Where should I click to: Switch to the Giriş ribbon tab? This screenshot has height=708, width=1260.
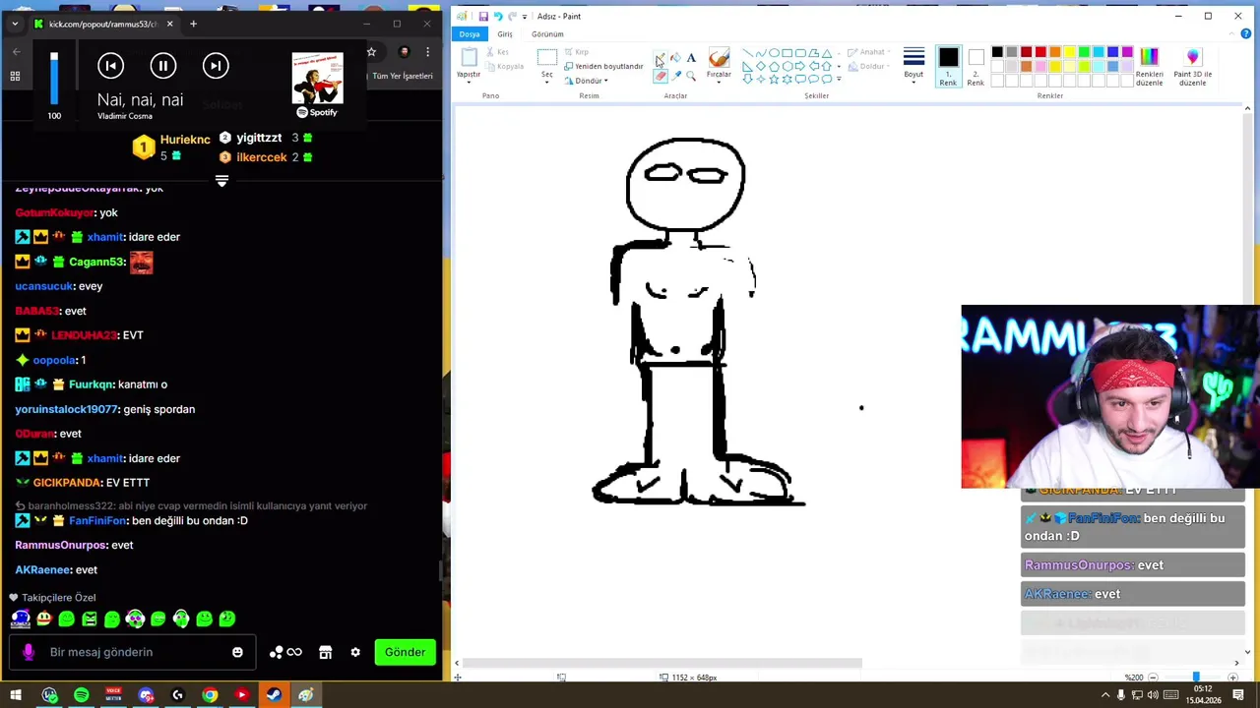pos(505,34)
